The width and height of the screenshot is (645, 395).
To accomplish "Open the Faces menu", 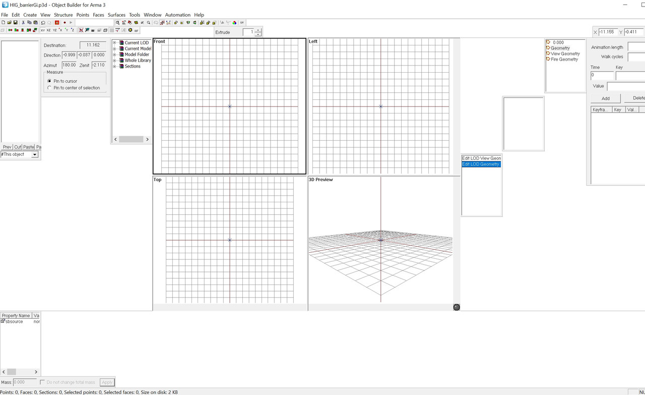I will point(98,15).
